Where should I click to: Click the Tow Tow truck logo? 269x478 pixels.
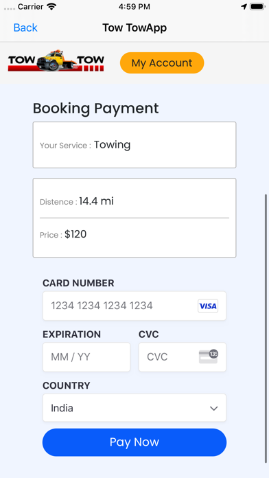(56, 60)
